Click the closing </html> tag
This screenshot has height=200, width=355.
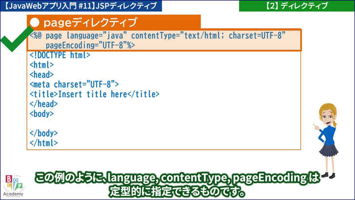(43, 143)
